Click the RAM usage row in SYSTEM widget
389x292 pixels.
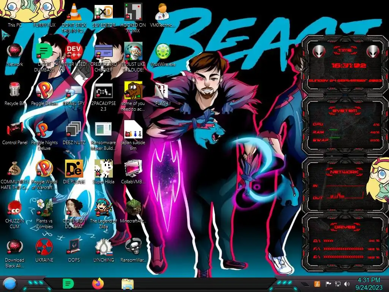pos(346,132)
